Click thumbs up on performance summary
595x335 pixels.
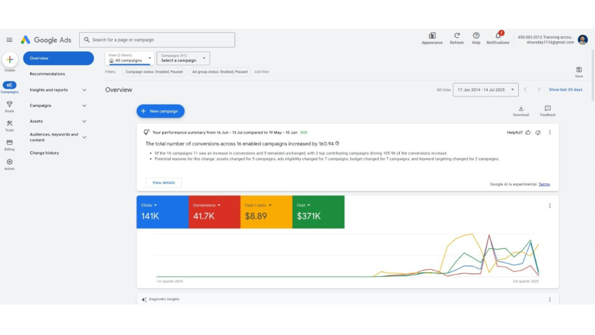tap(528, 133)
